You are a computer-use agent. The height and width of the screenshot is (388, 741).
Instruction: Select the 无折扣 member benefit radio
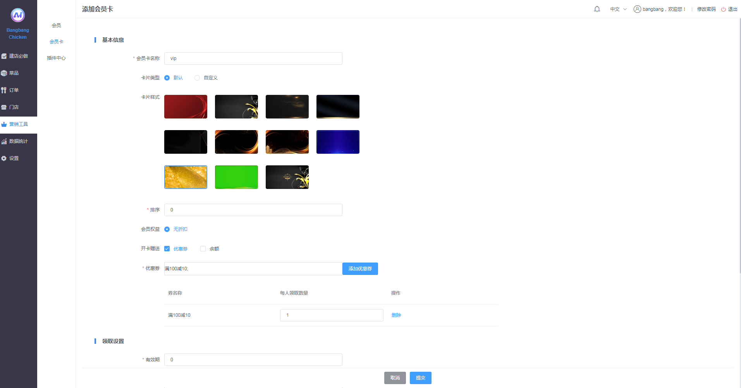(167, 229)
